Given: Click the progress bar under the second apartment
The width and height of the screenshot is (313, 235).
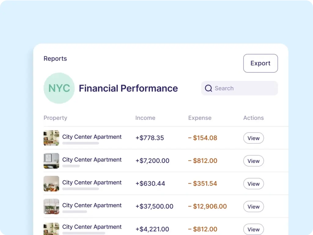Looking at the screenshot, I should pos(71,166).
